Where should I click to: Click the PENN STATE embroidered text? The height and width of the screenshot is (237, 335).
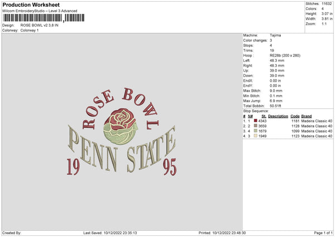[122, 149]
